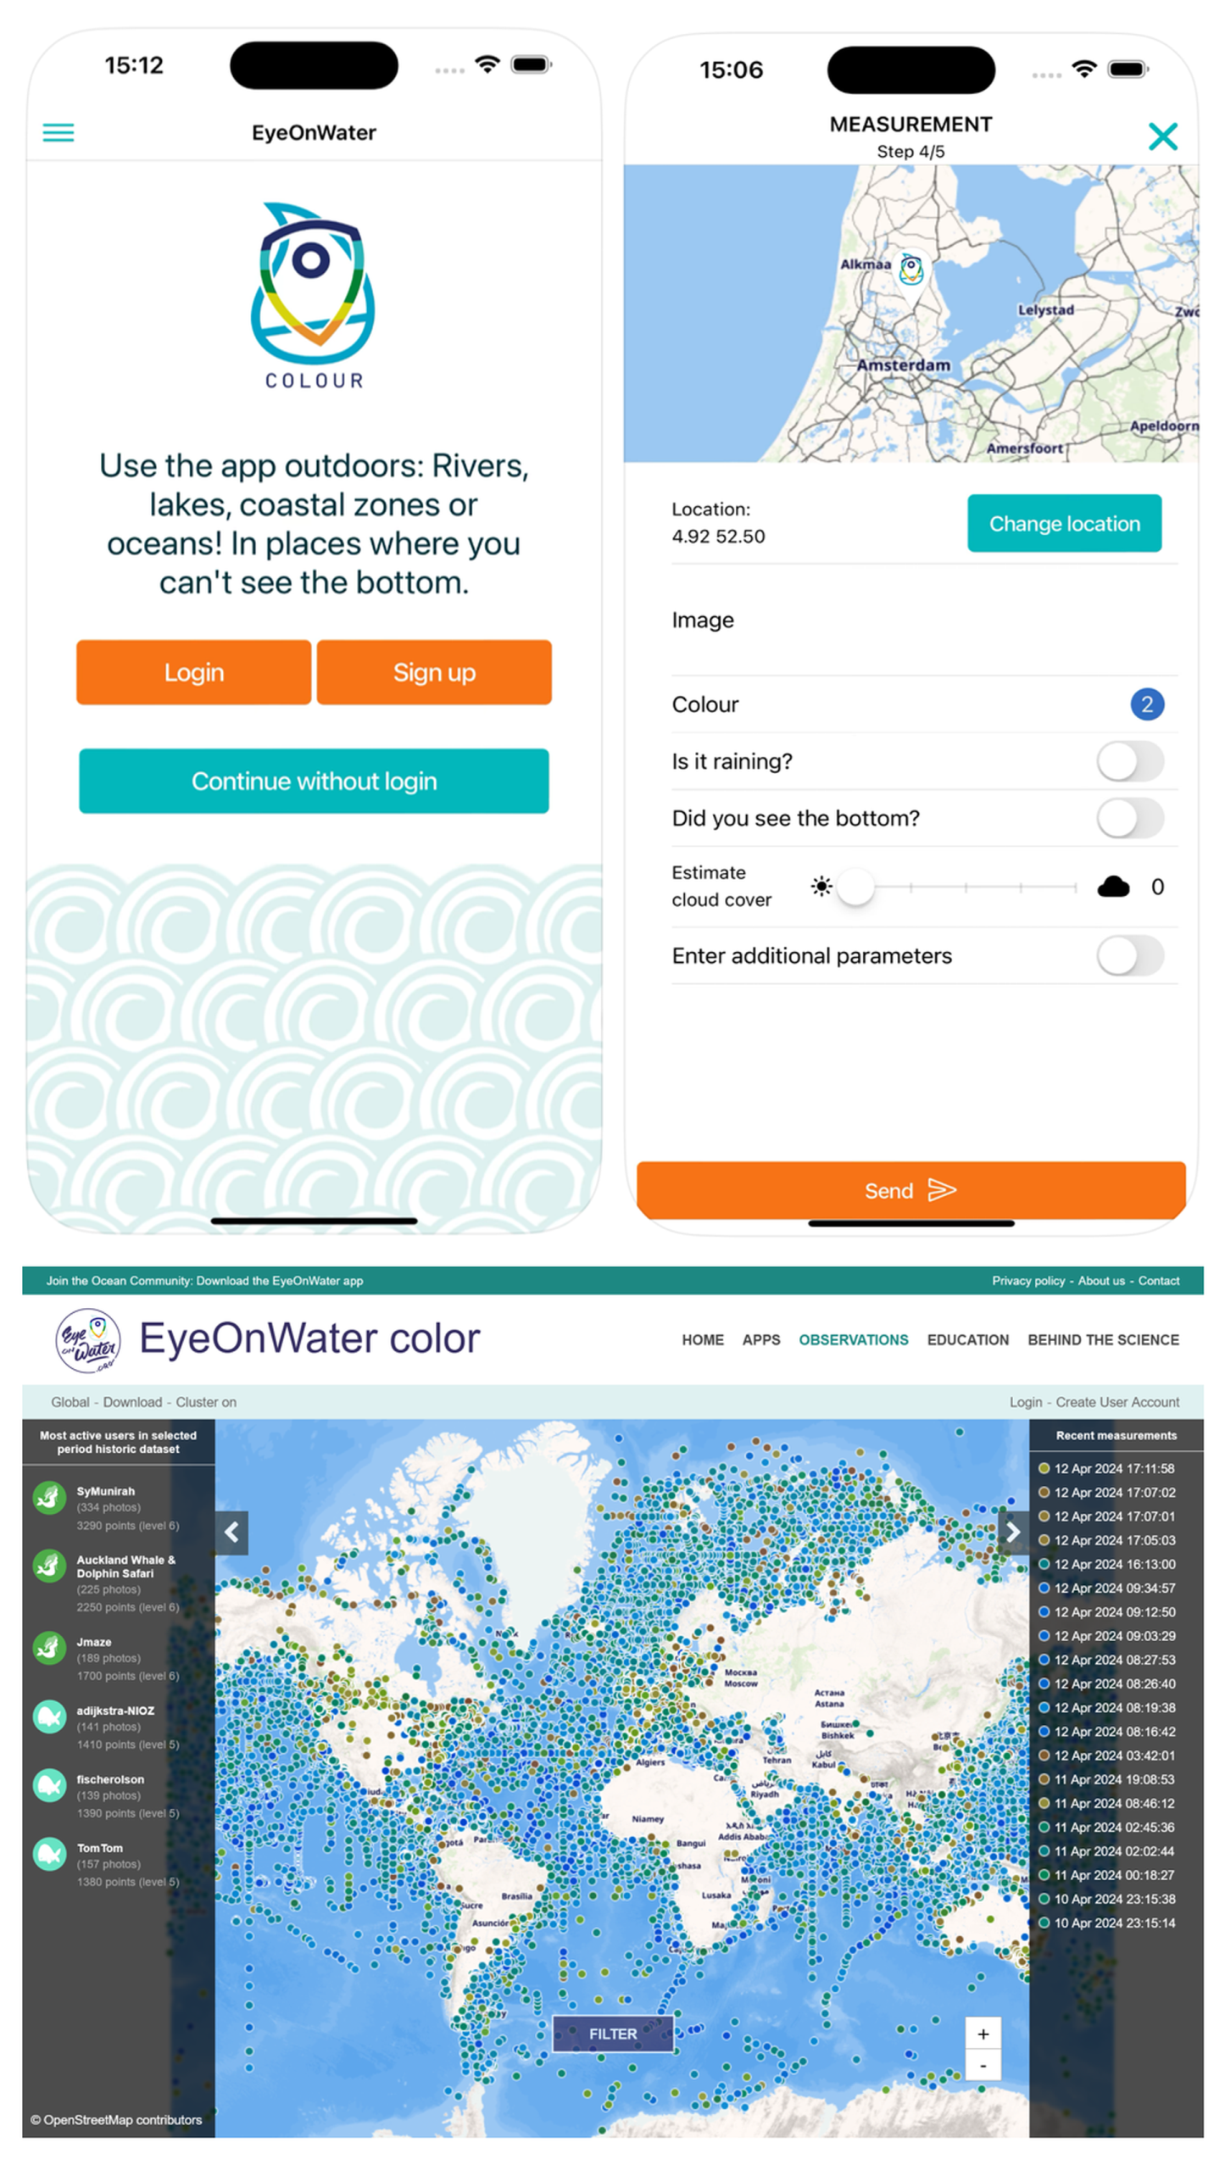This screenshot has height=2159, width=1225.
Task: Click the blue Colour number 2 badge
Action: 1145,704
